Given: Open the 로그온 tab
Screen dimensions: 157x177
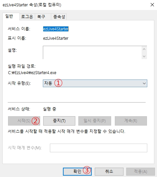Looking at the screenshot, I should coord(27,17).
